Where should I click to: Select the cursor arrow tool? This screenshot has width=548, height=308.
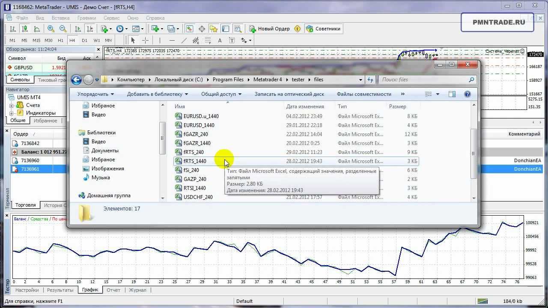pyautogui.click(x=133, y=40)
